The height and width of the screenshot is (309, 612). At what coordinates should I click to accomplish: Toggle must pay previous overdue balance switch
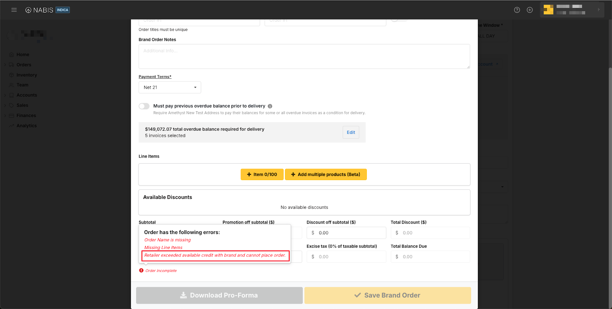144,106
